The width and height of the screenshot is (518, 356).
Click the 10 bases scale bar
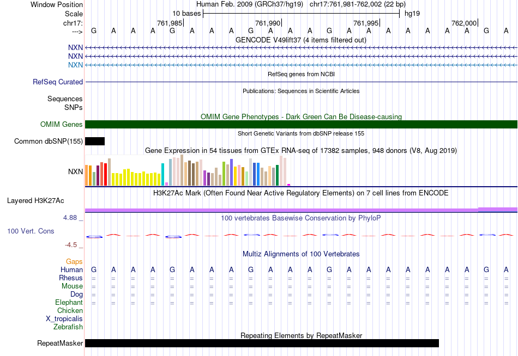301,13
